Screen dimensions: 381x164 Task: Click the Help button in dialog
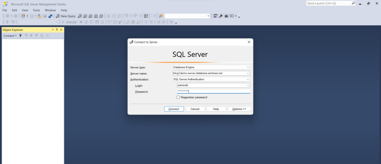(x=216, y=109)
